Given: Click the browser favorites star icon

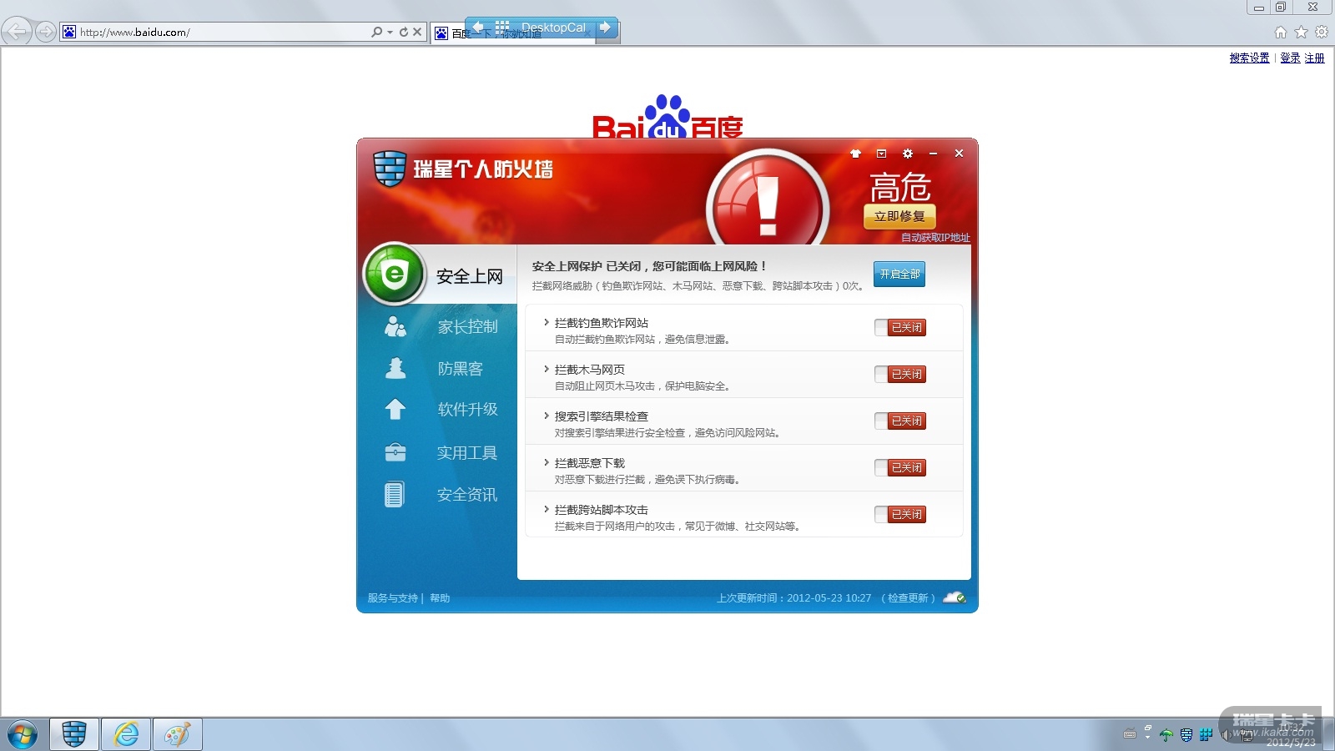Looking at the screenshot, I should [1301, 32].
